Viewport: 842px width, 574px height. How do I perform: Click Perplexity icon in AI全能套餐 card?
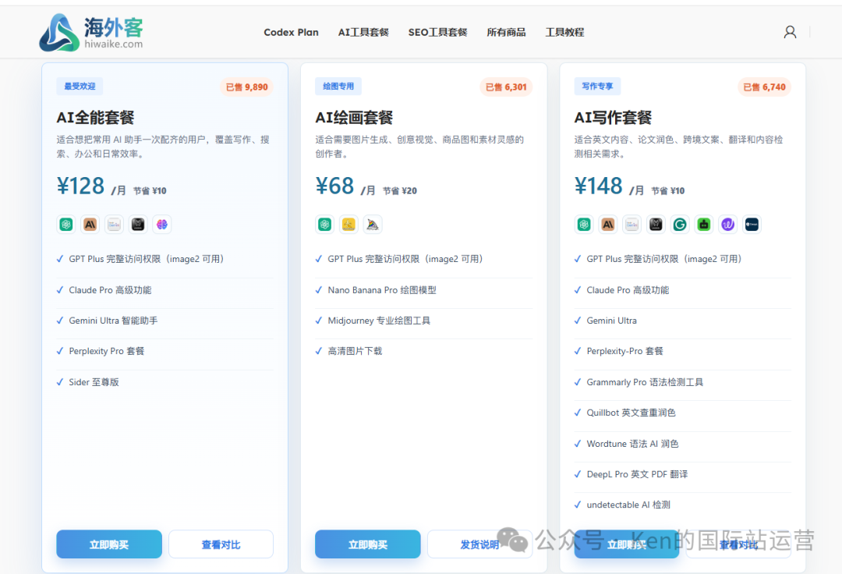(138, 225)
